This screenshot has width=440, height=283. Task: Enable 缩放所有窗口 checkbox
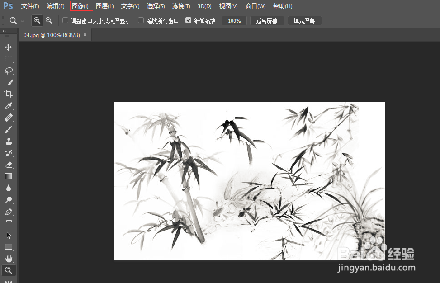pos(141,20)
